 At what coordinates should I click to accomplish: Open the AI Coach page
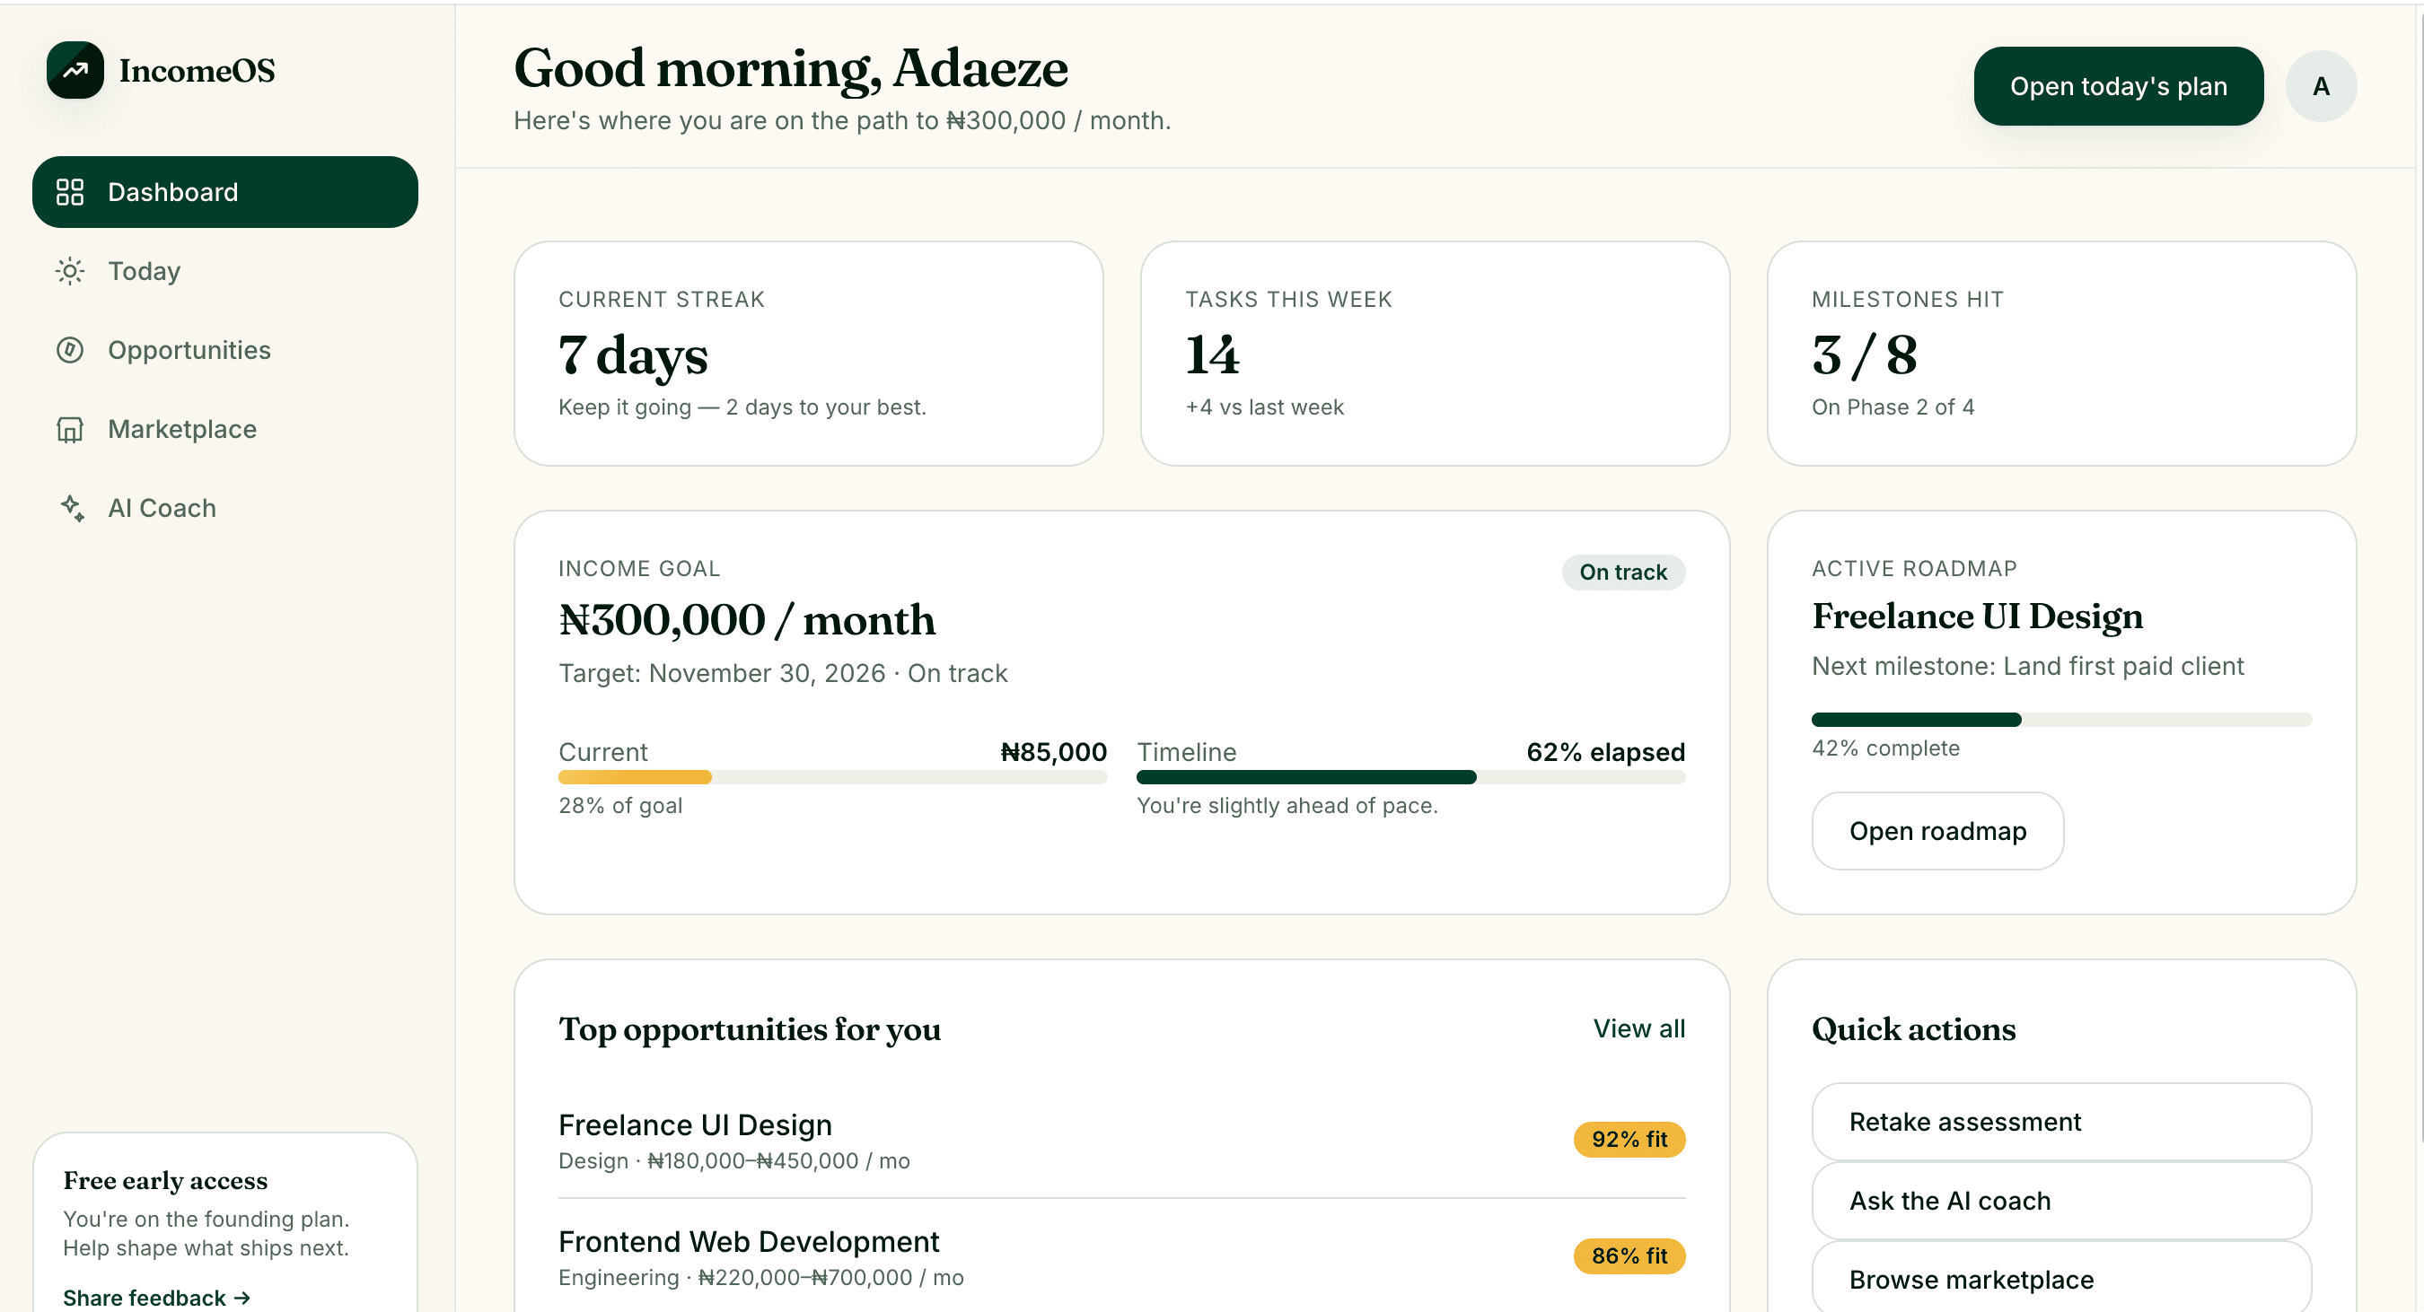pos(225,508)
